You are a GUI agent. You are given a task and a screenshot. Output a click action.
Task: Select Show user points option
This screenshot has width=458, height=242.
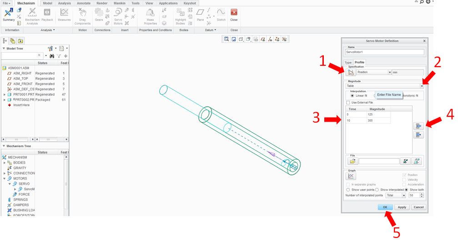pos(348,190)
